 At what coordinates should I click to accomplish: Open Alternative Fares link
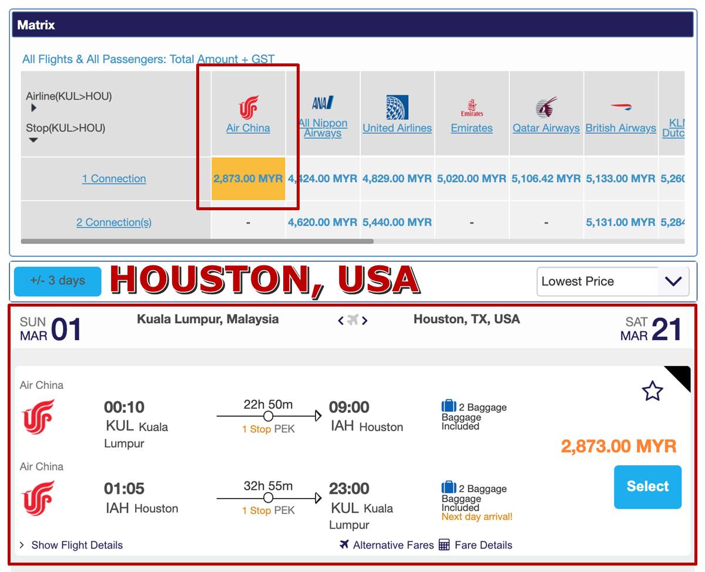(x=393, y=545)
